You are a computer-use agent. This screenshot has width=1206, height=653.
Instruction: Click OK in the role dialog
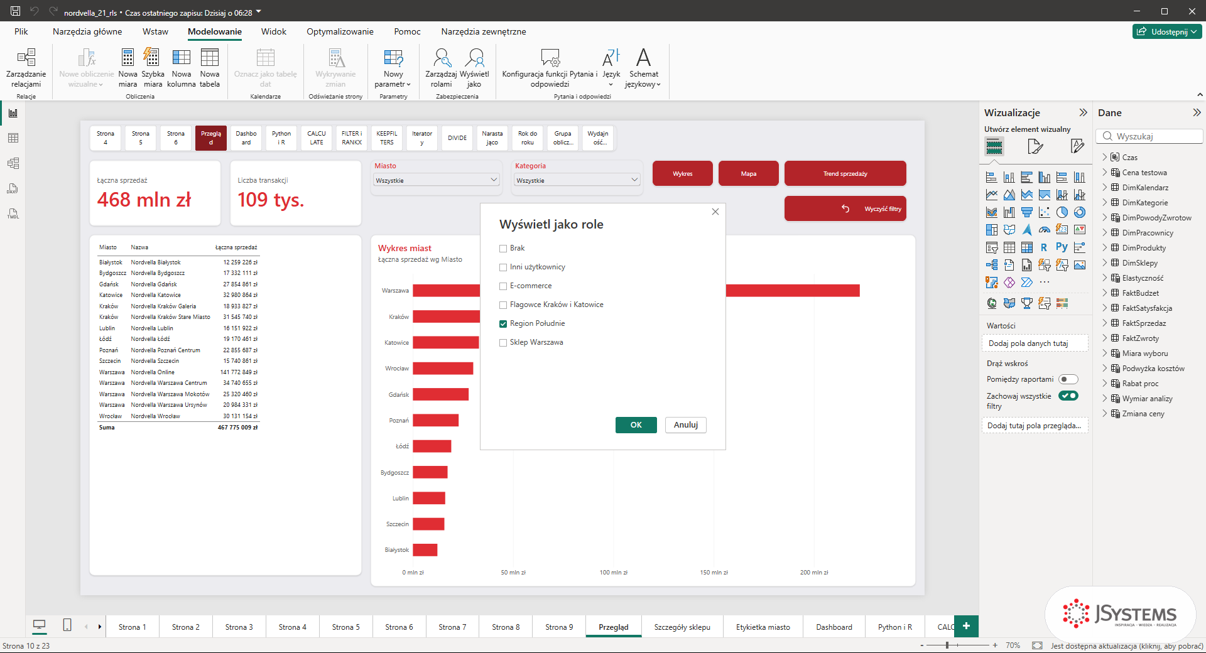tap(636, 425)
